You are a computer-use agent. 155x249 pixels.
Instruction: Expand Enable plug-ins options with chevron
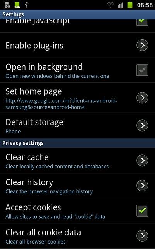[142, 45]
